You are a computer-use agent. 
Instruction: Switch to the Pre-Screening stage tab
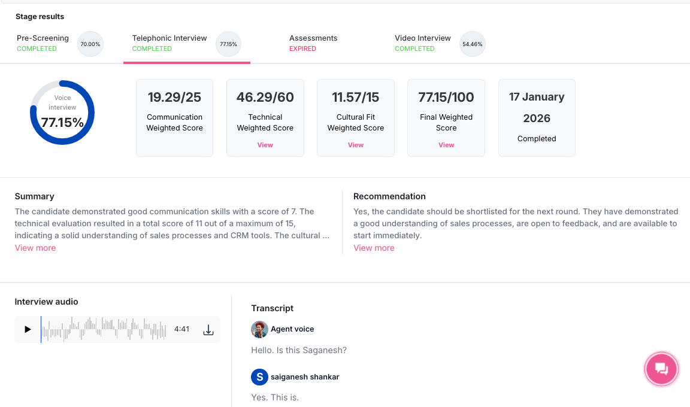(x=43, y=42)
